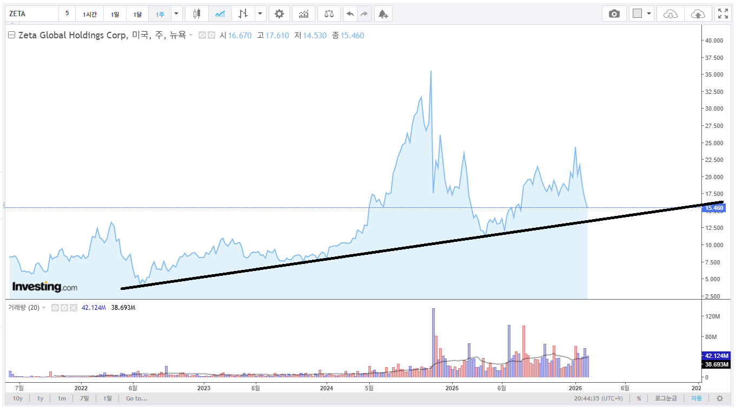This screenshot has height=407, width=736.
Task: Open chart style dropdown arrow
Action: (x=261, y=14)
